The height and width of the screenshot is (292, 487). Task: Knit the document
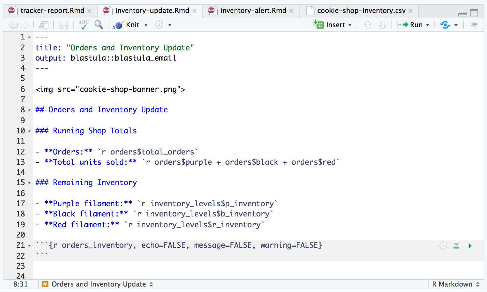coord(126,25)
